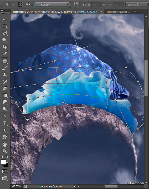149x189 pixels.
Task: Select the Move tool
Action: tap(5, 19)
